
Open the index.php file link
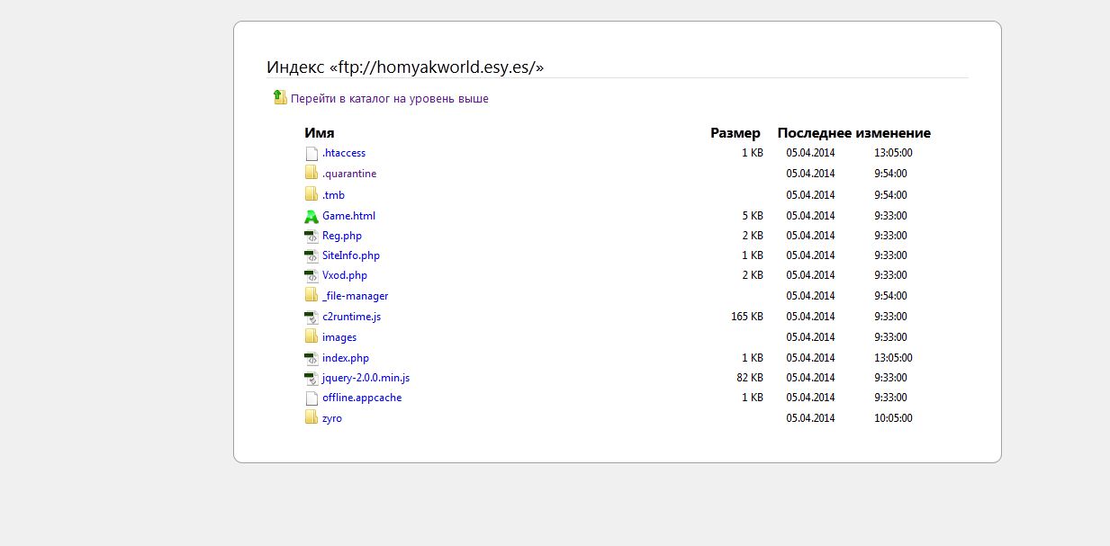point(346,358)
